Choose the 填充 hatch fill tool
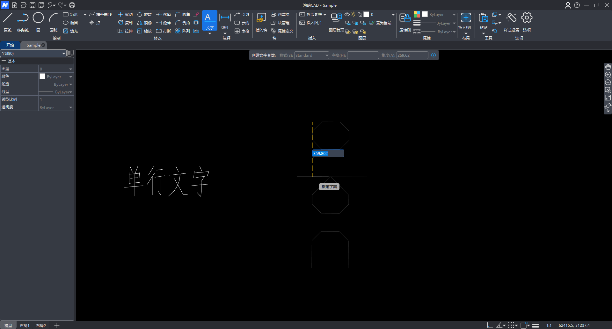Screen dimensions: 612x329 click(70, 31)
